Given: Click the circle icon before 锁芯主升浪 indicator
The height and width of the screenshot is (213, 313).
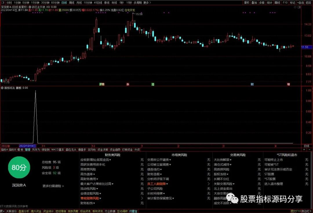Looking at the screenshot, I should pyautogui.click(x=30, y=7).
